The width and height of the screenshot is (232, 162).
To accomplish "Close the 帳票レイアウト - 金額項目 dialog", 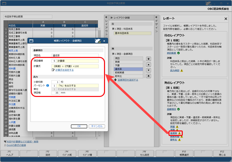I will coord(104,41).
